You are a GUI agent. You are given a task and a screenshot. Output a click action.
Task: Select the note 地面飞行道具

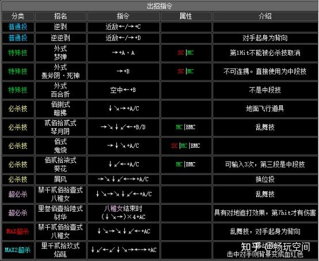click(x=265, y=109)
